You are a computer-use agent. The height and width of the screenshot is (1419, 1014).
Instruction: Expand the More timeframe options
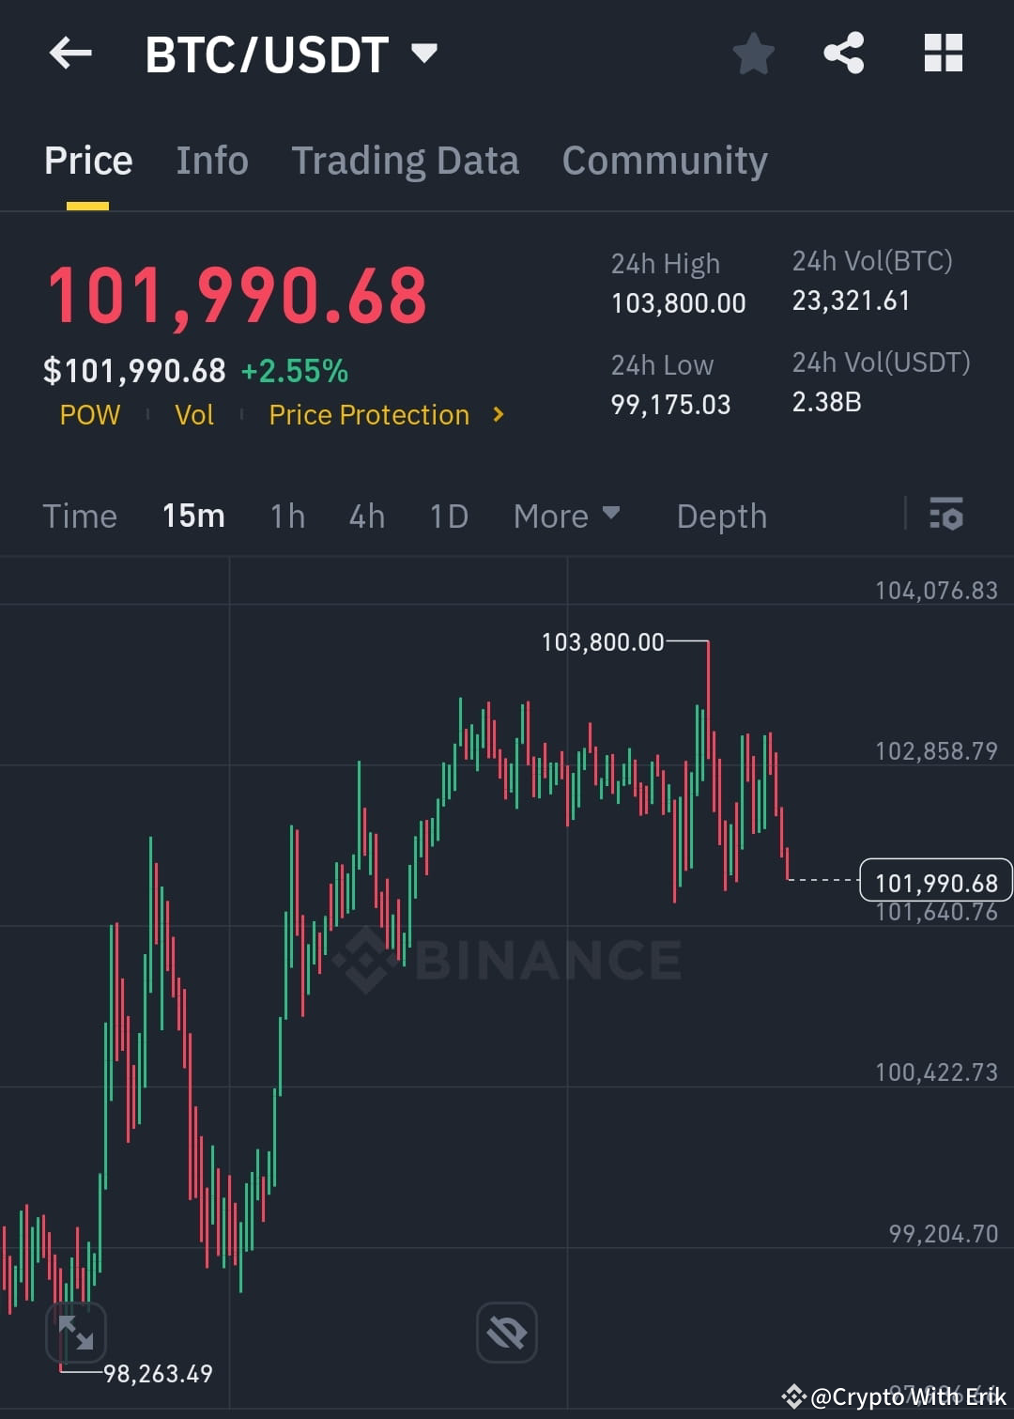[566, 515]
